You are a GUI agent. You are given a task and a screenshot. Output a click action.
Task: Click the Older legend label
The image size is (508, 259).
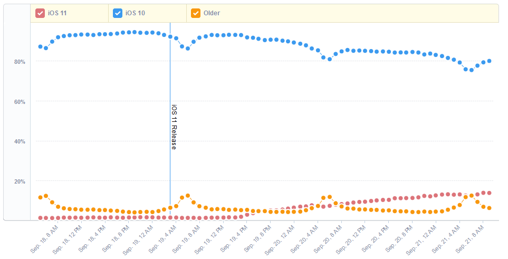click(x=212, y=13)
